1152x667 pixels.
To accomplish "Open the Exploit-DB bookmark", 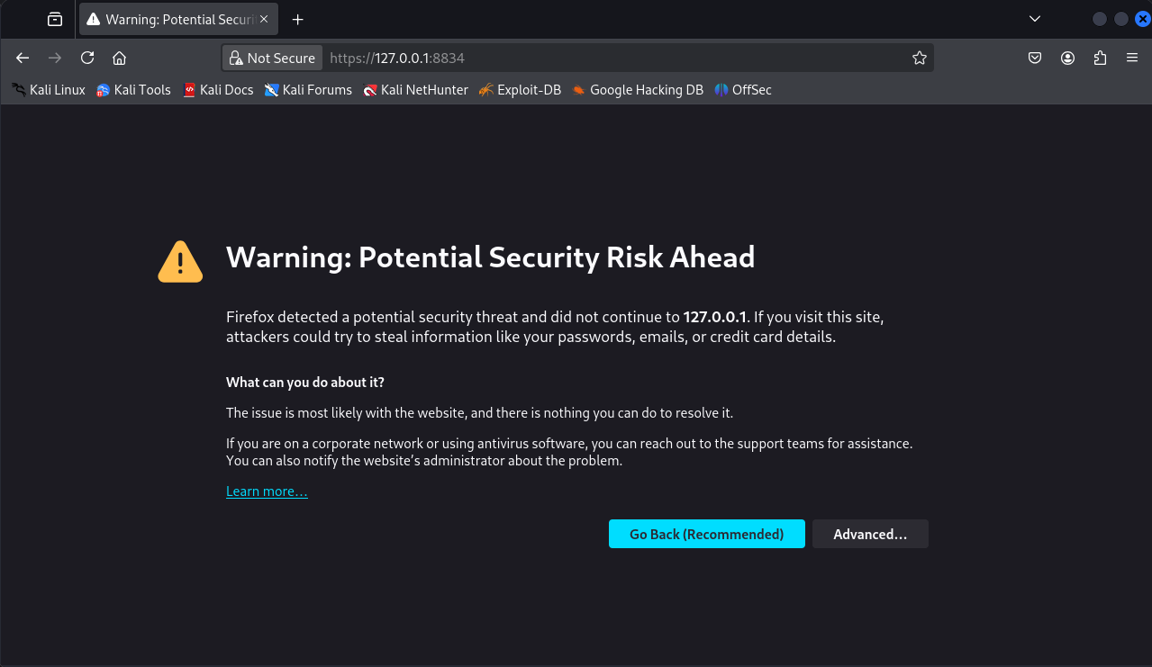I will [x=520, y=90].
